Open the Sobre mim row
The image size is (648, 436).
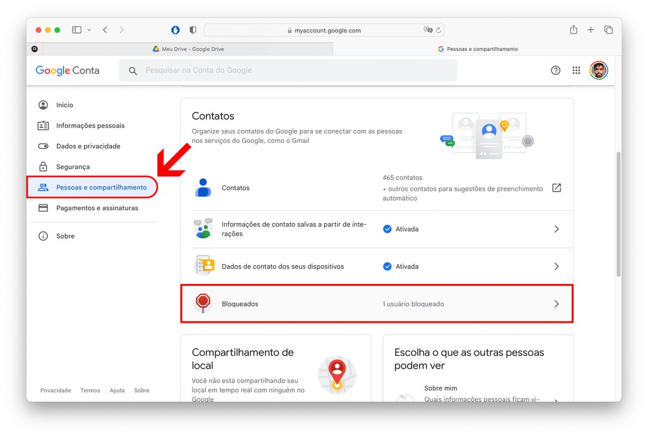tap(478, 393)
